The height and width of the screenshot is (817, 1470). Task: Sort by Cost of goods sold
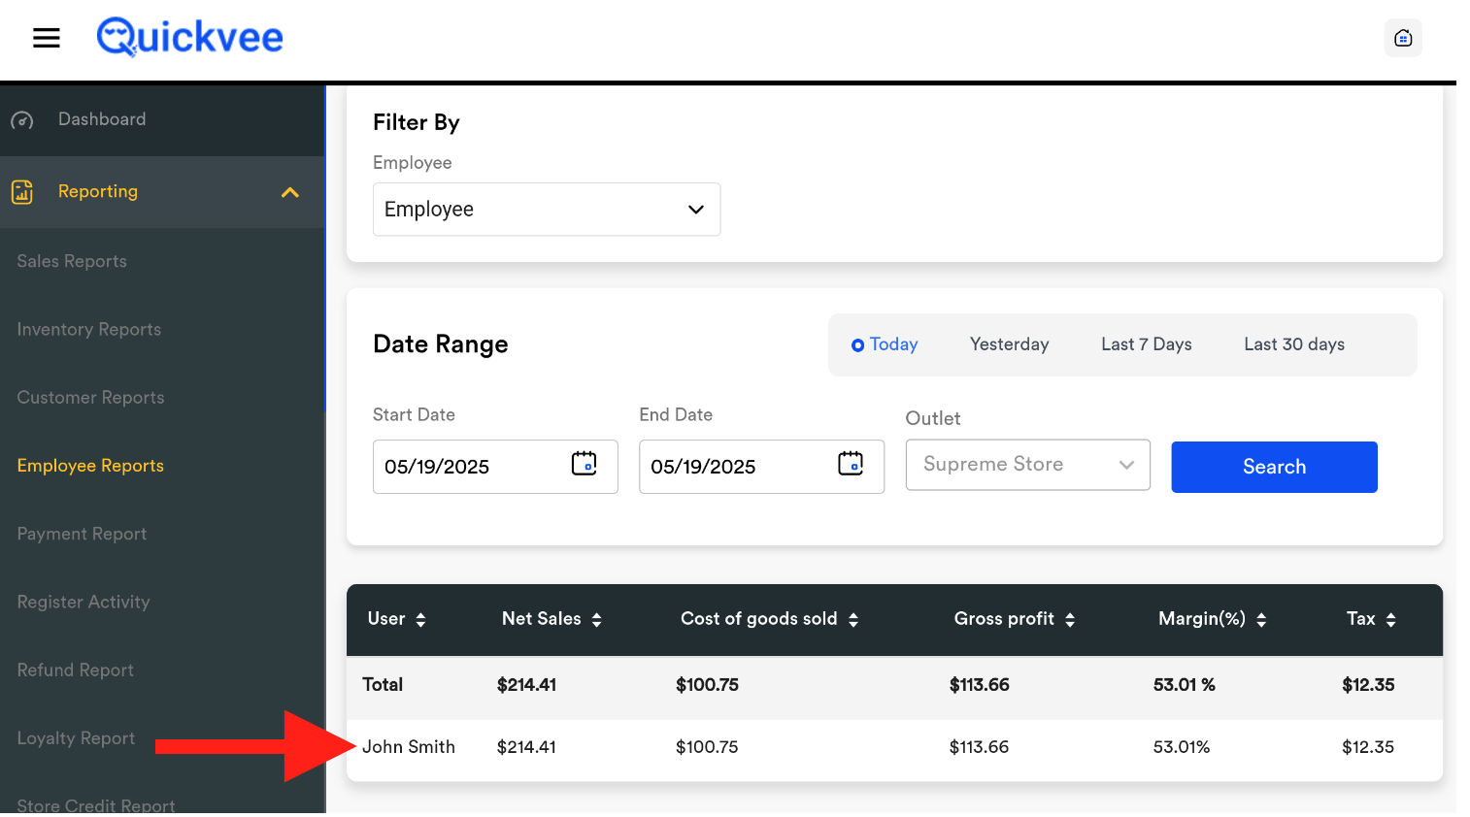click(x=852, y=620)
